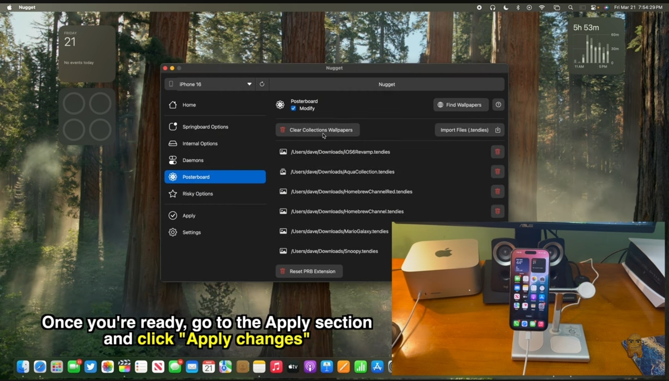Click the device dropdown arrow
Screen dimensions: 669x381
tap(249, 84)
